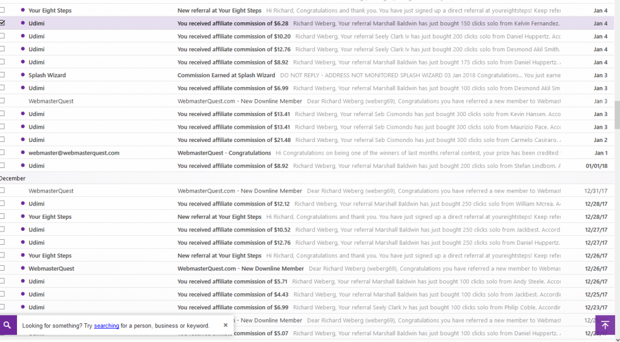Open 'You received affiliate commission of $21.48' subject
620x342 pixels.
[x=234, y=140]
